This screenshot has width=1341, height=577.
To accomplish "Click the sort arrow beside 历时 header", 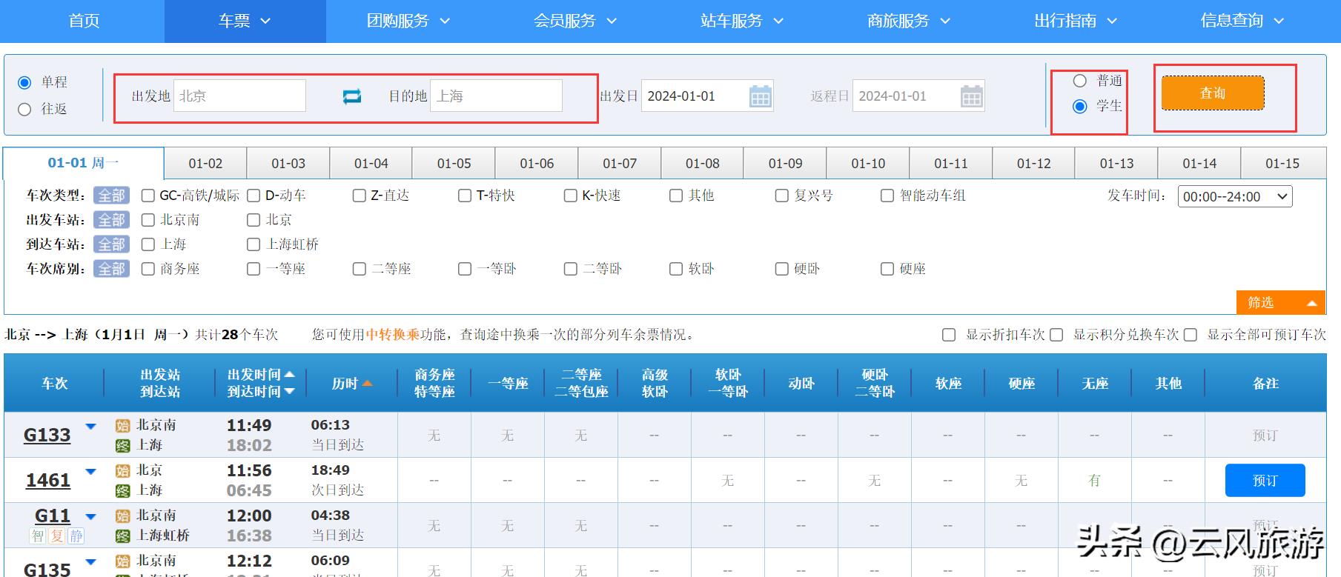I will (x=367, y=384).
